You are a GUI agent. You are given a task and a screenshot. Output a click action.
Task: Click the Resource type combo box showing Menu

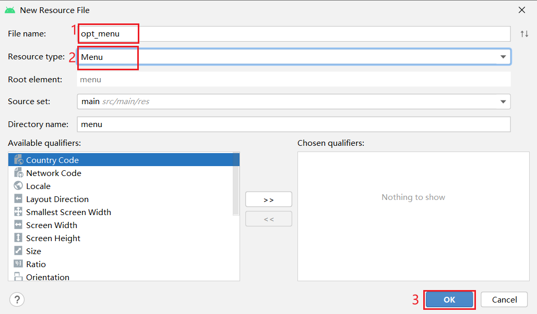point(294,57)
